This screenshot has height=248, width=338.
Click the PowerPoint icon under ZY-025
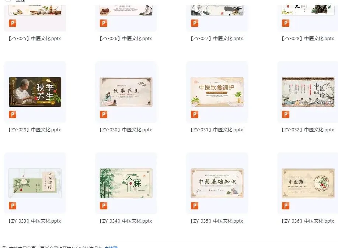point(13,23)
